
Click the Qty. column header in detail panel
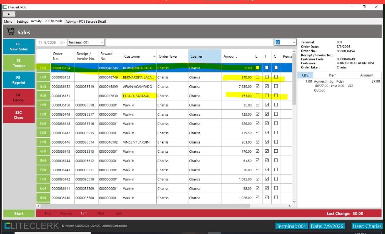point(305,75)
